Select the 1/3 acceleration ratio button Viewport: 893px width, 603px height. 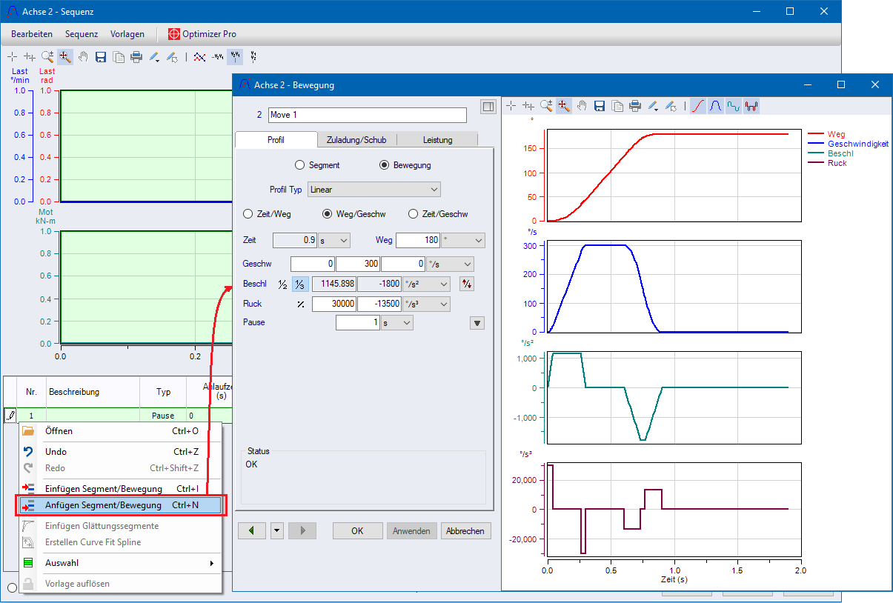(x=299, y=284)
